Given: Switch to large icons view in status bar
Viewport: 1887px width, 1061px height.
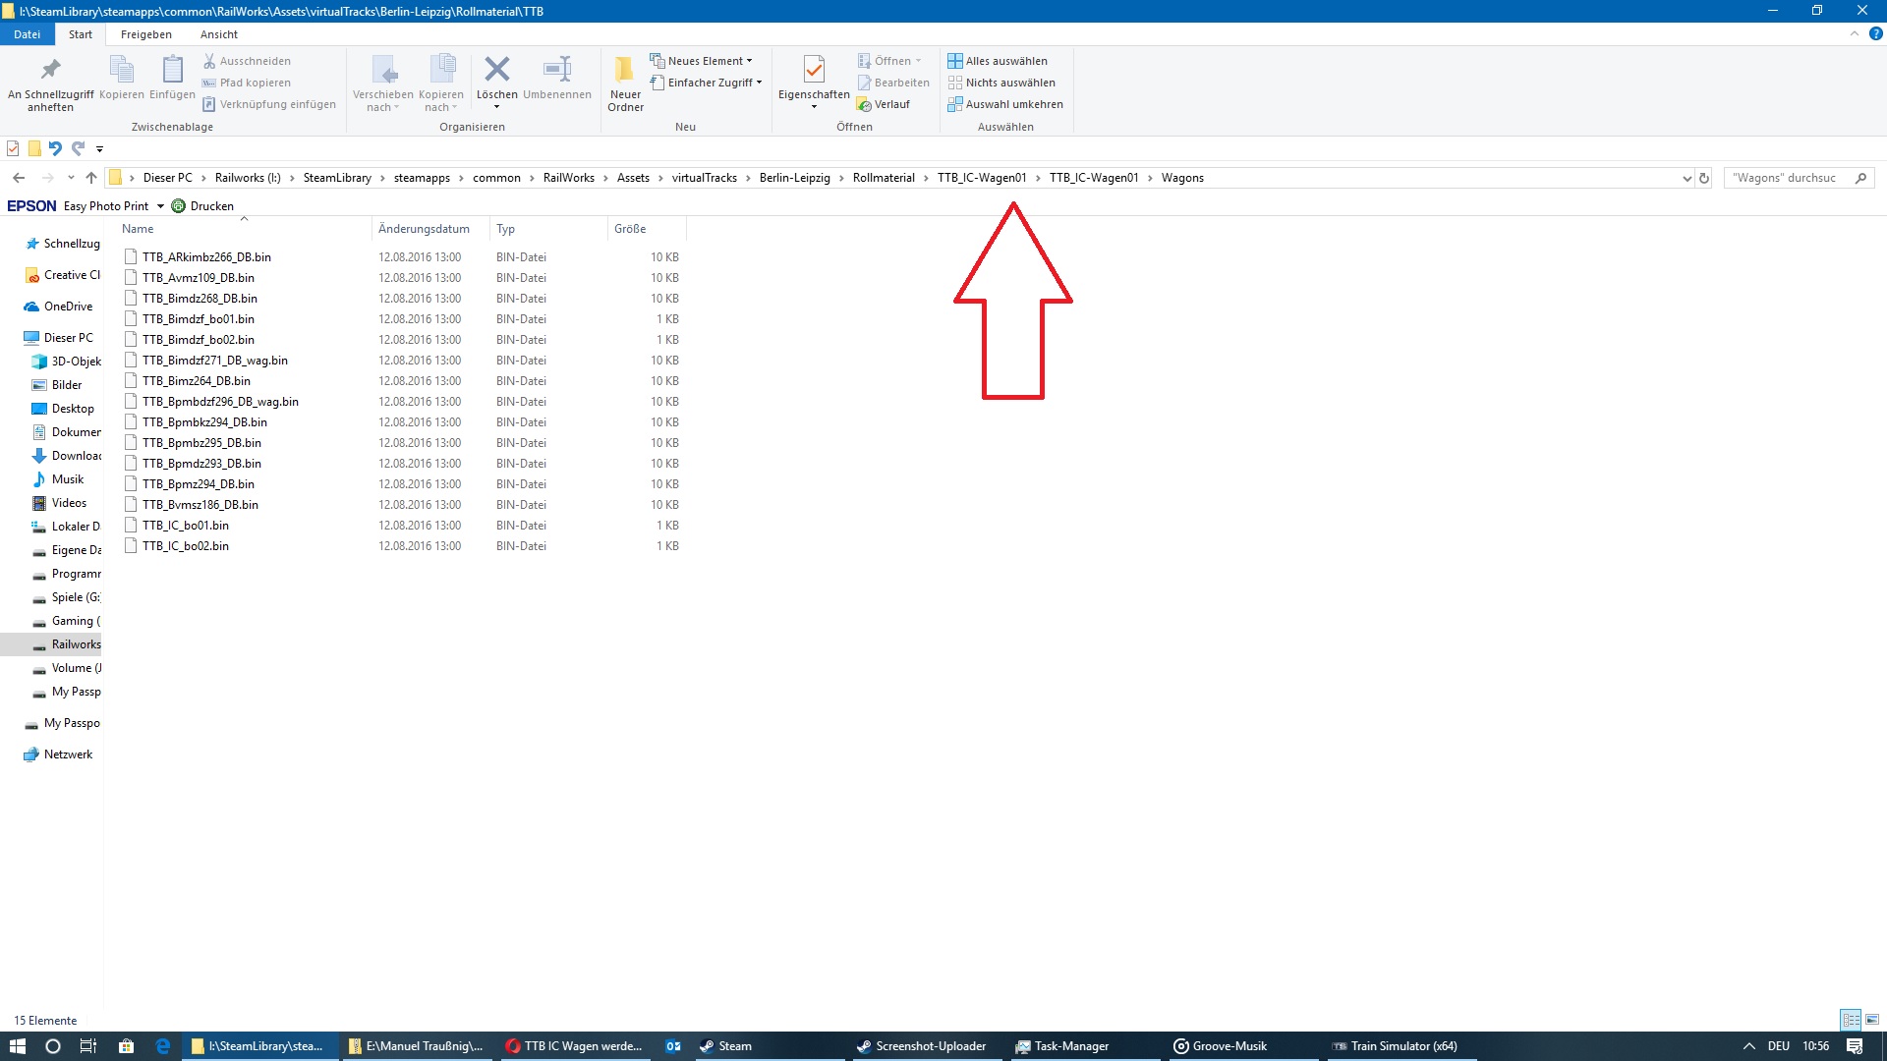Looking at the screenshot, I should pos(1872,1020).
